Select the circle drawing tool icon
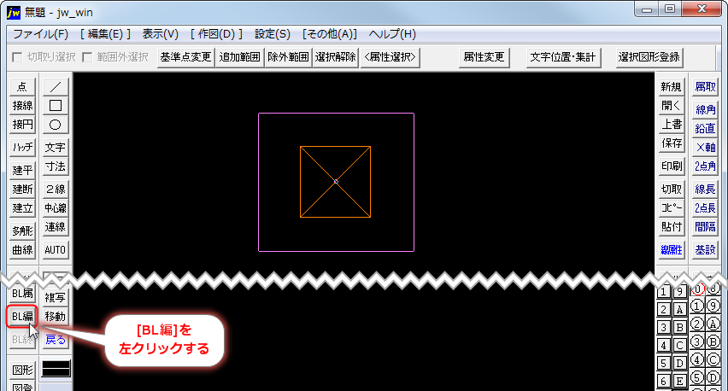This screenshot has width=728, height=391. [56, 125]
